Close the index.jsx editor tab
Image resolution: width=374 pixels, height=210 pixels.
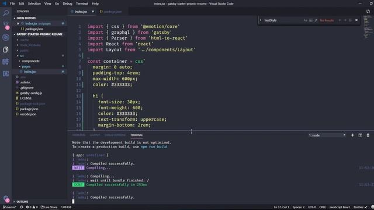tap(93, 12)
